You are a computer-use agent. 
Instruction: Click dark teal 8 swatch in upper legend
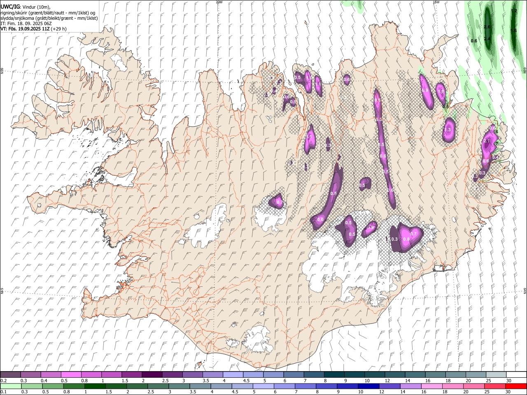[334, 375]
